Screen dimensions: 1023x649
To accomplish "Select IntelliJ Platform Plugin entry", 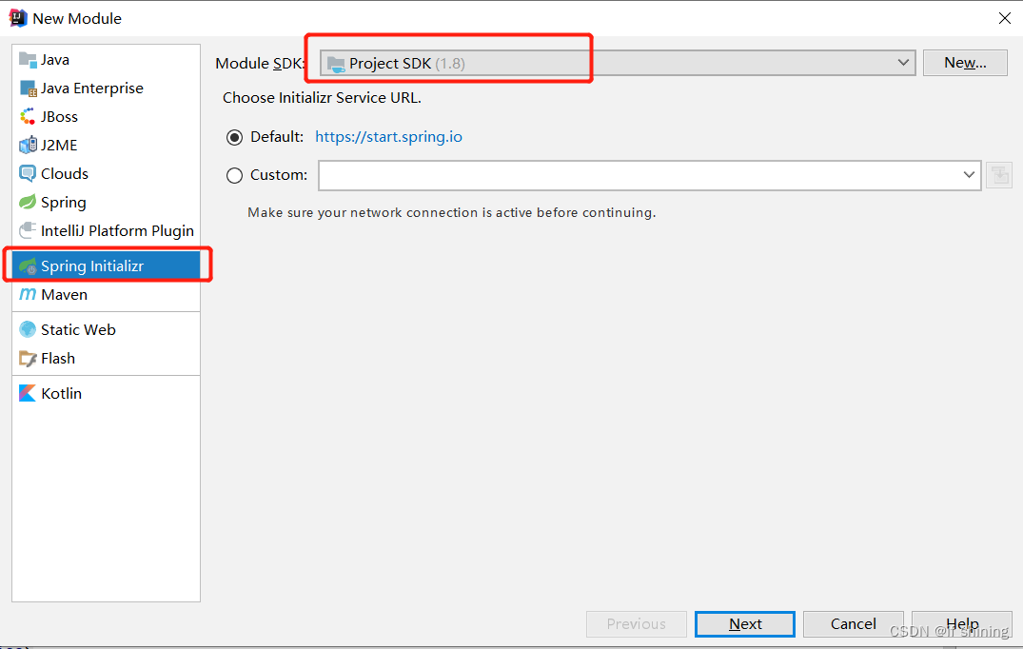I will point(106,230).
